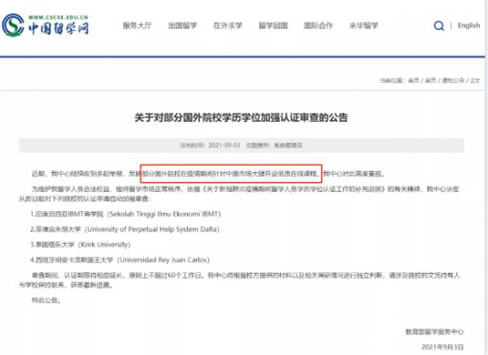Click the 中国留学网 CSCSE logo
This screenshot has width=488, height=355.
click(46, 24)
